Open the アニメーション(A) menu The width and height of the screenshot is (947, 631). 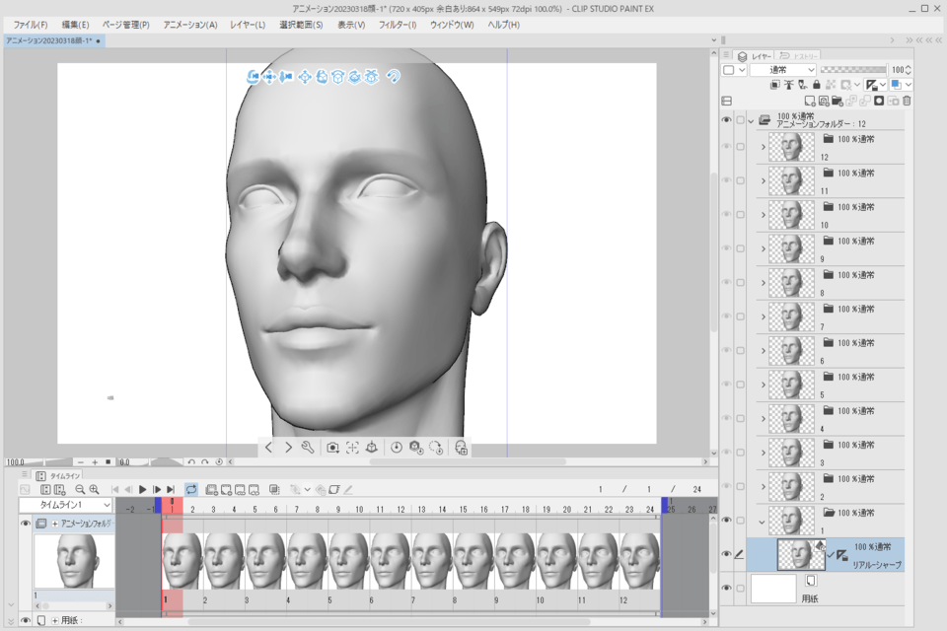(x=189, y=25)
